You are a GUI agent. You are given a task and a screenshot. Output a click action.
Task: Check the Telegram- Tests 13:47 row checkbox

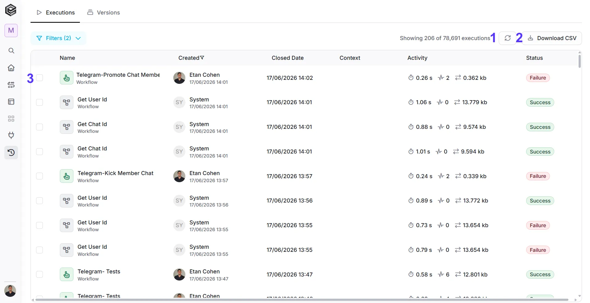[x=39, y=274]
